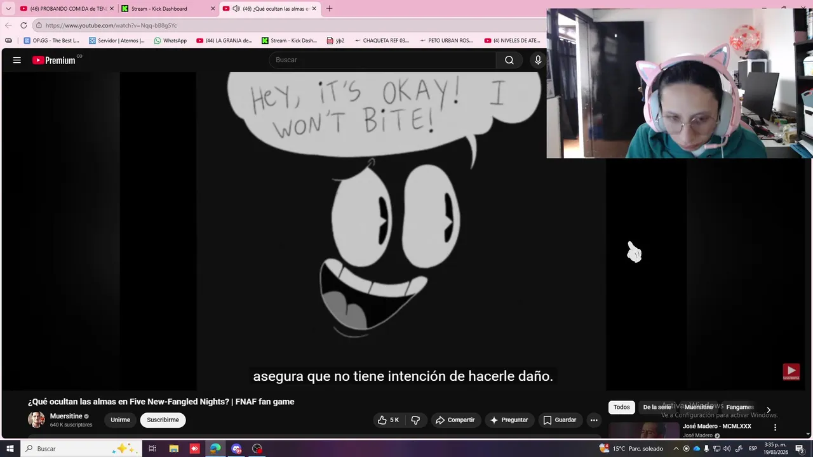Open more actions ellipsis under video
Screen dimensions: 813x457
coord(594,420)
